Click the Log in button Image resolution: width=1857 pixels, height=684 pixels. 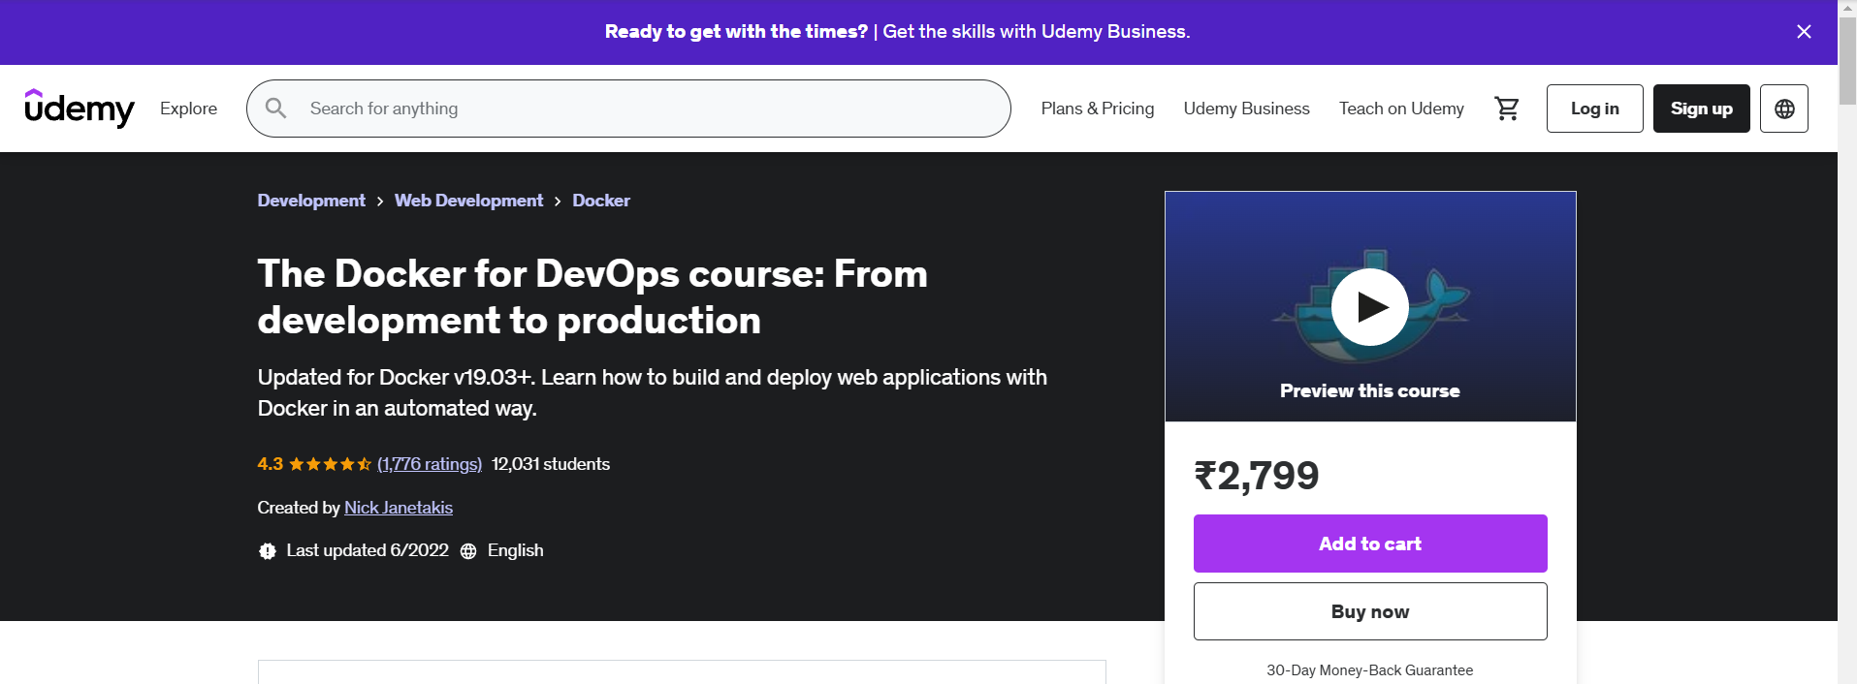1594,109
